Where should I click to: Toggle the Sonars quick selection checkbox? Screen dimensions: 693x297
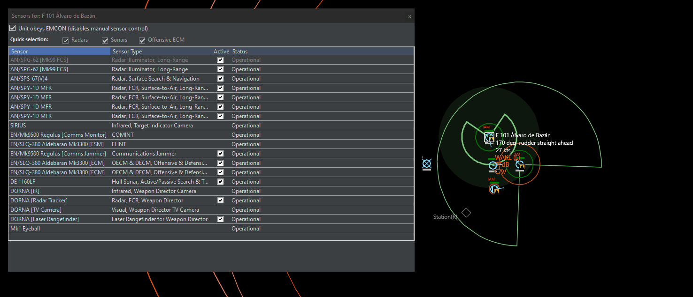tap(105, 40)
